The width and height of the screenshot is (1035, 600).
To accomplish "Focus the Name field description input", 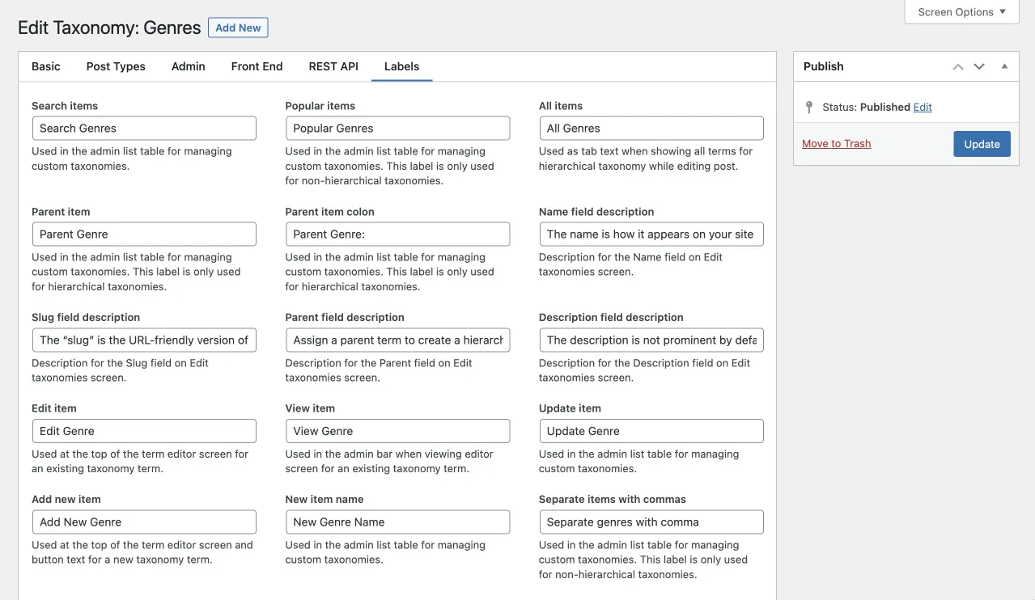I will pyautogui.click(x=651, y=235).
